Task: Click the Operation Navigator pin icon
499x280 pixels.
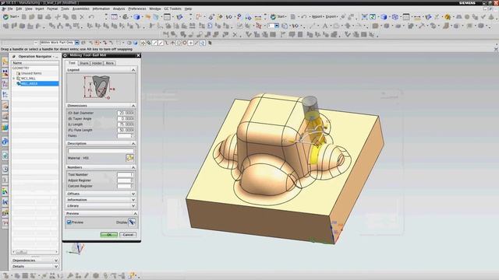Action: click(x=14, y=57)
